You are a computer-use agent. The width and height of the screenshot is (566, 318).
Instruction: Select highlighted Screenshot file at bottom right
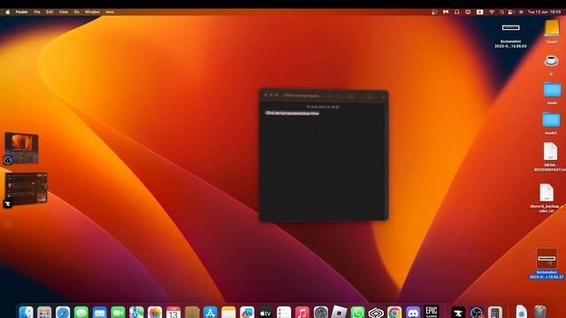pos(547,263)
